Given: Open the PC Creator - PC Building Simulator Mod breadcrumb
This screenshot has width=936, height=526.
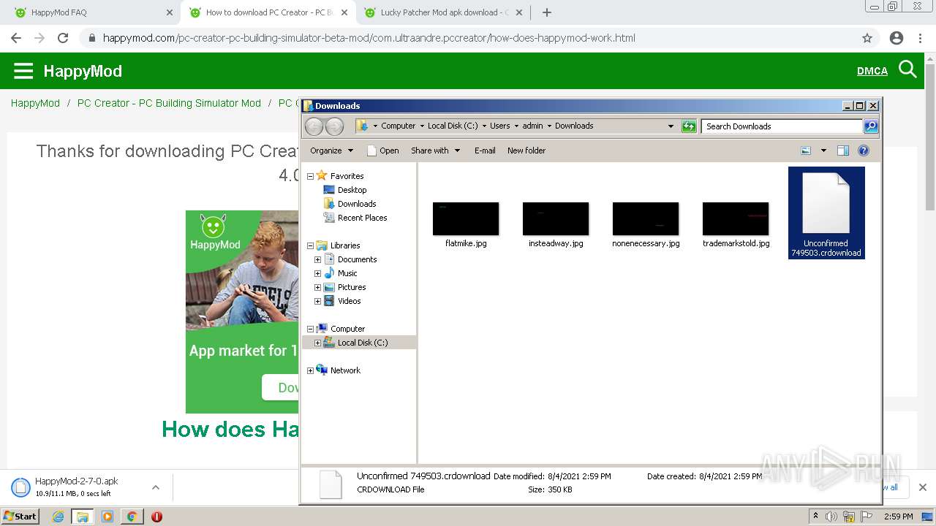Looking at the screenshot, I should coord(169,103).
